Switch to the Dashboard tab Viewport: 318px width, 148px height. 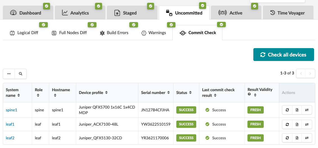[26, 13]
